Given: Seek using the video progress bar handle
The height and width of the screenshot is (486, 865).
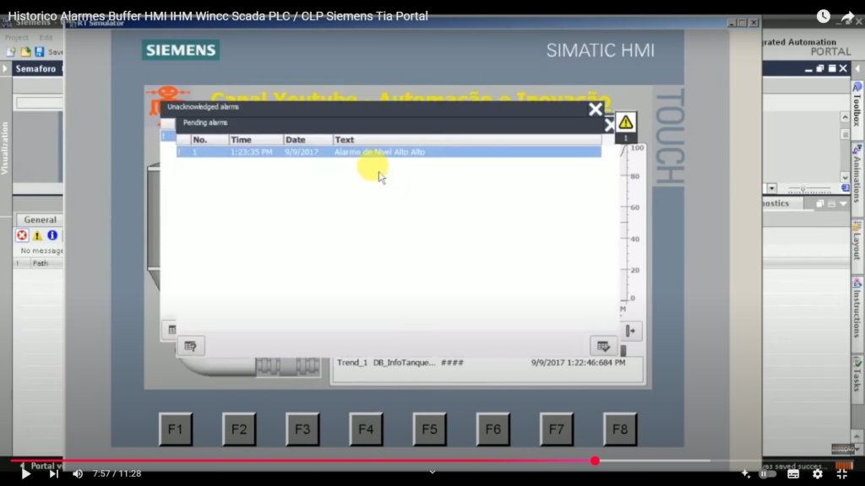Looking at the screenshot, I should click(x=595, y=461).
